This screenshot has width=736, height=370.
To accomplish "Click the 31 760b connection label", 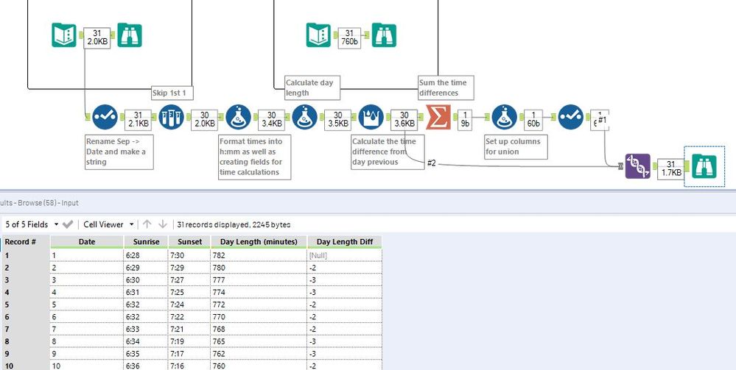I will tap(349, 38).
